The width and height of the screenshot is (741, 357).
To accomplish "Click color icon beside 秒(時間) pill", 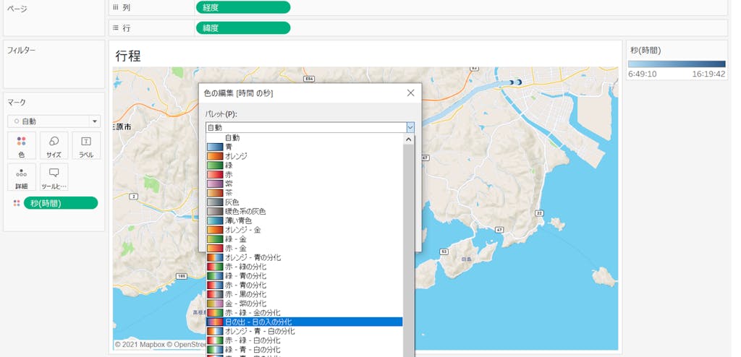I will pyautogui.click(x=17, y=204).
